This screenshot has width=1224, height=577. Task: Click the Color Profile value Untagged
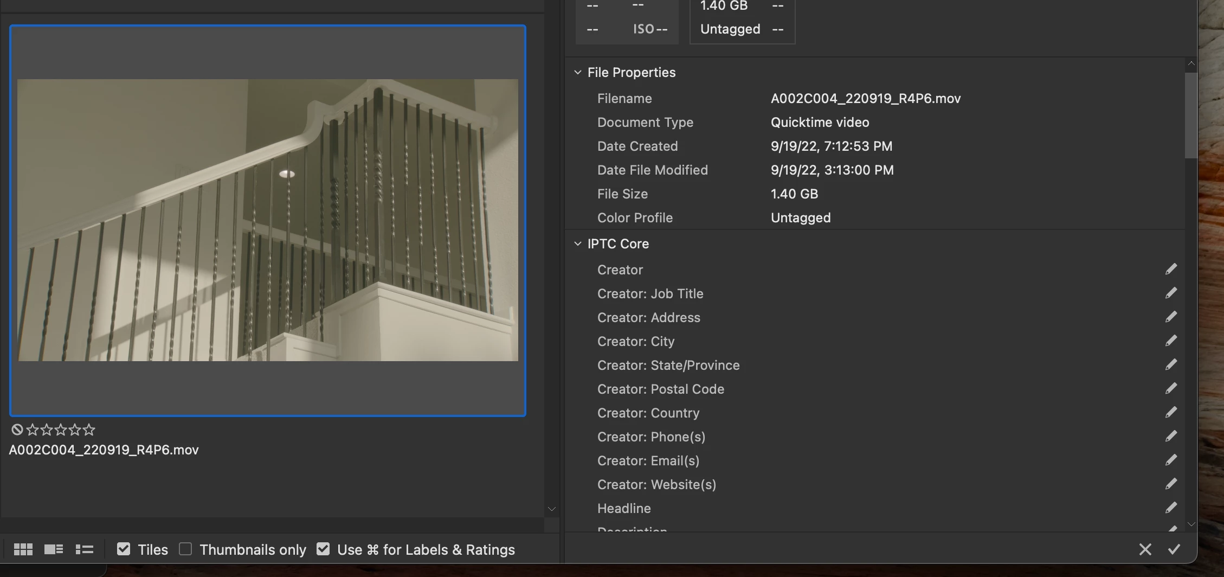pyautogui.click(x=801, y=218)
